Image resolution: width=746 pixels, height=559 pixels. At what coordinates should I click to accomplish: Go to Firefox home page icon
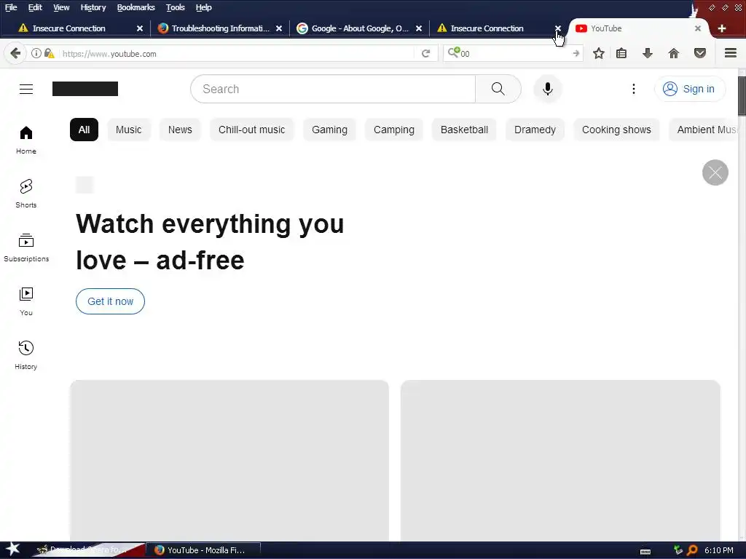tap(674, 53)
